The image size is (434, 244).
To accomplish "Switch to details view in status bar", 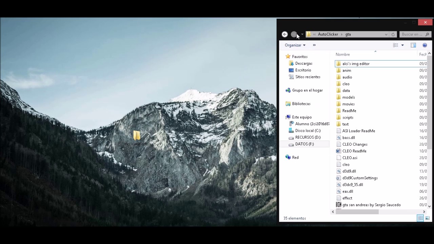I will (420, 218).
